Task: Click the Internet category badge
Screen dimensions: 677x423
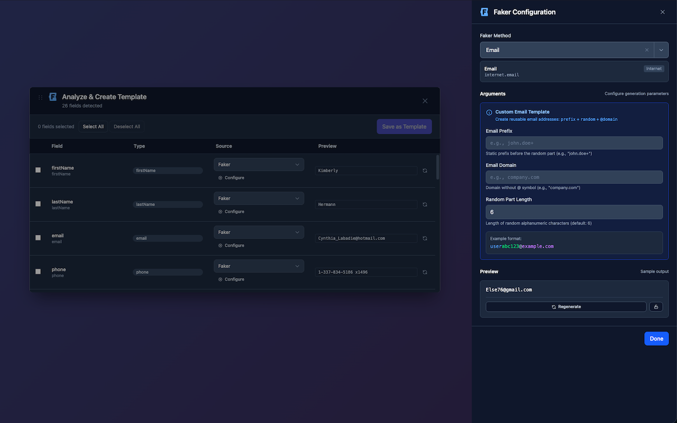Action: pyautogui.click(x=654, y=68)
